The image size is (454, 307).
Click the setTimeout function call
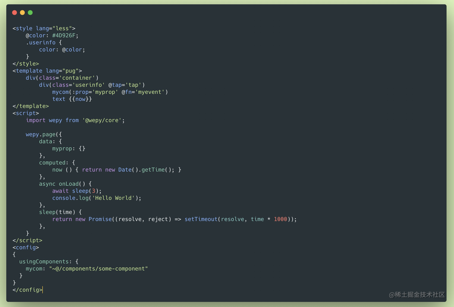tap(201, 219)
